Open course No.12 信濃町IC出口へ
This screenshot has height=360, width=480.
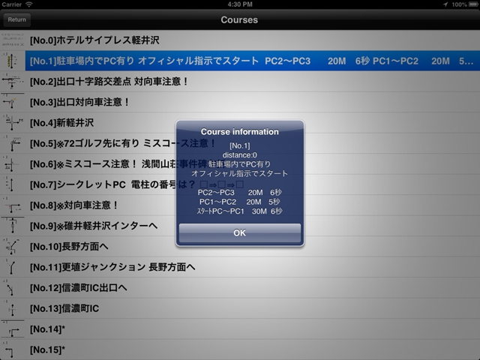pyautogui.click(x=79, y=287)
